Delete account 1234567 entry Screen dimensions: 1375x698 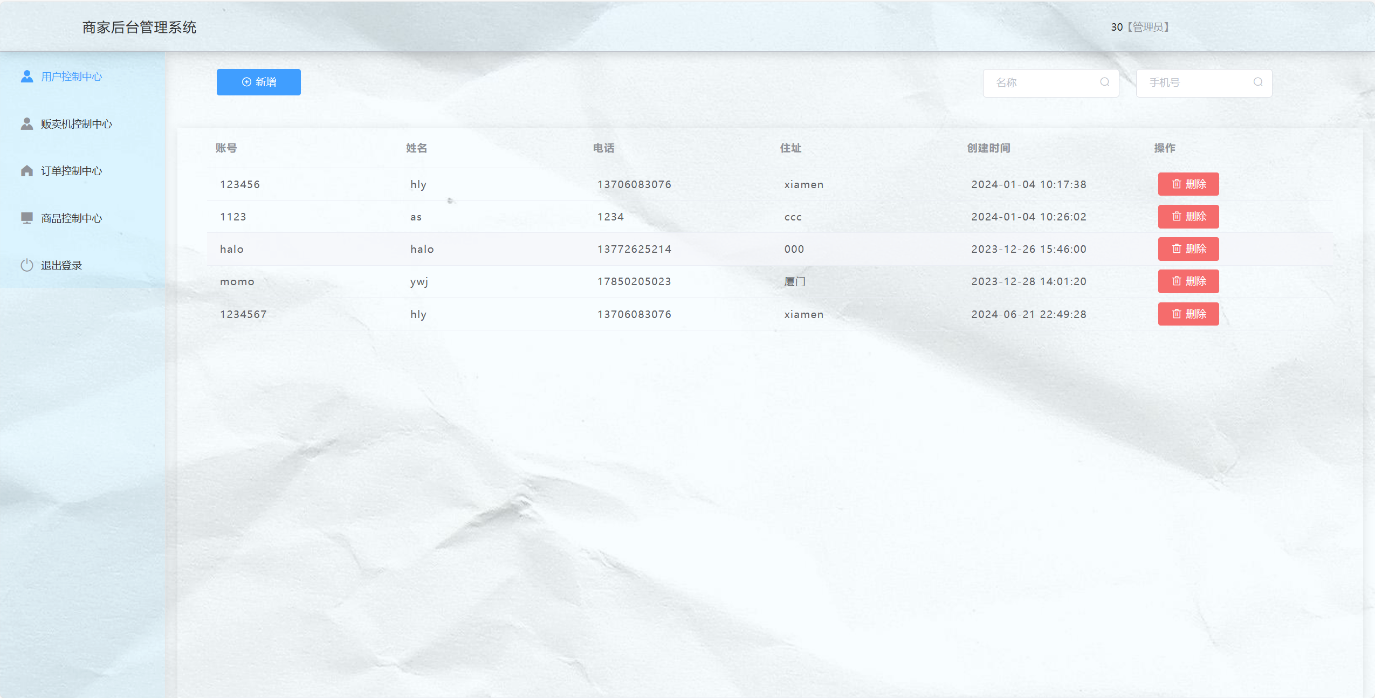click(1188, 314)
